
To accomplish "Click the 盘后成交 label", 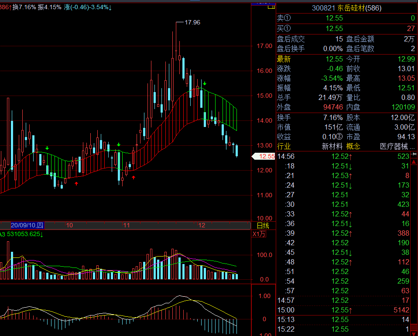I will (x=291, y=39).
